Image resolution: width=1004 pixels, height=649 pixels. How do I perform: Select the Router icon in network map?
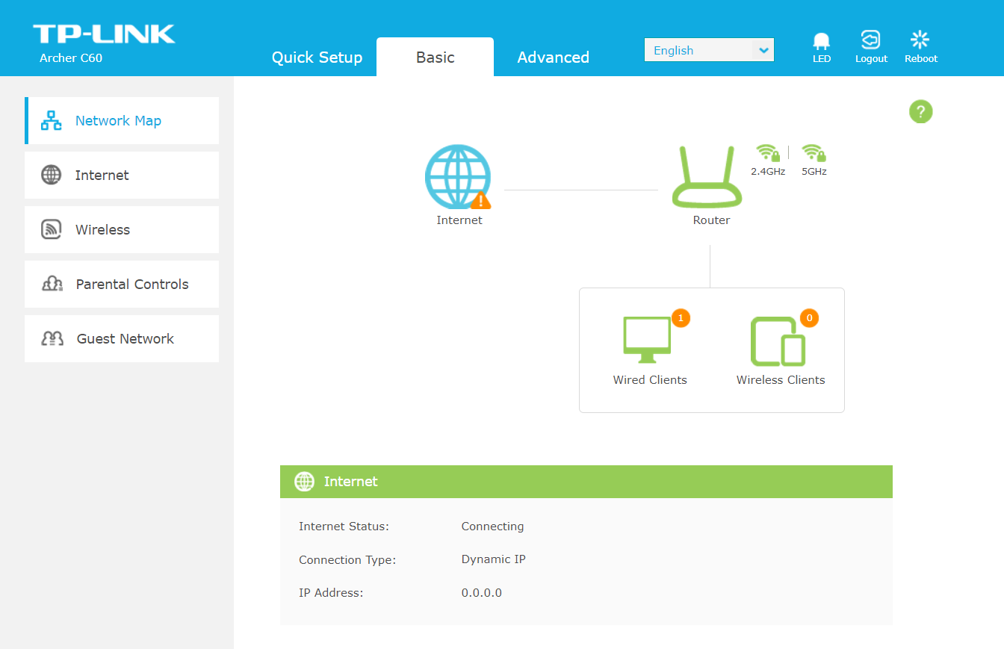click(x=707, y=177)
